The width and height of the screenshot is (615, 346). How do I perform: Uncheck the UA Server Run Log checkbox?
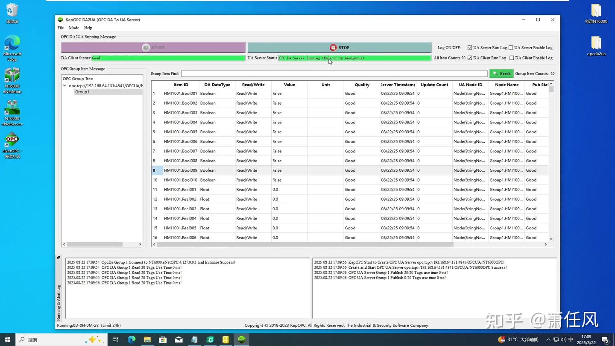coord(469,47)
